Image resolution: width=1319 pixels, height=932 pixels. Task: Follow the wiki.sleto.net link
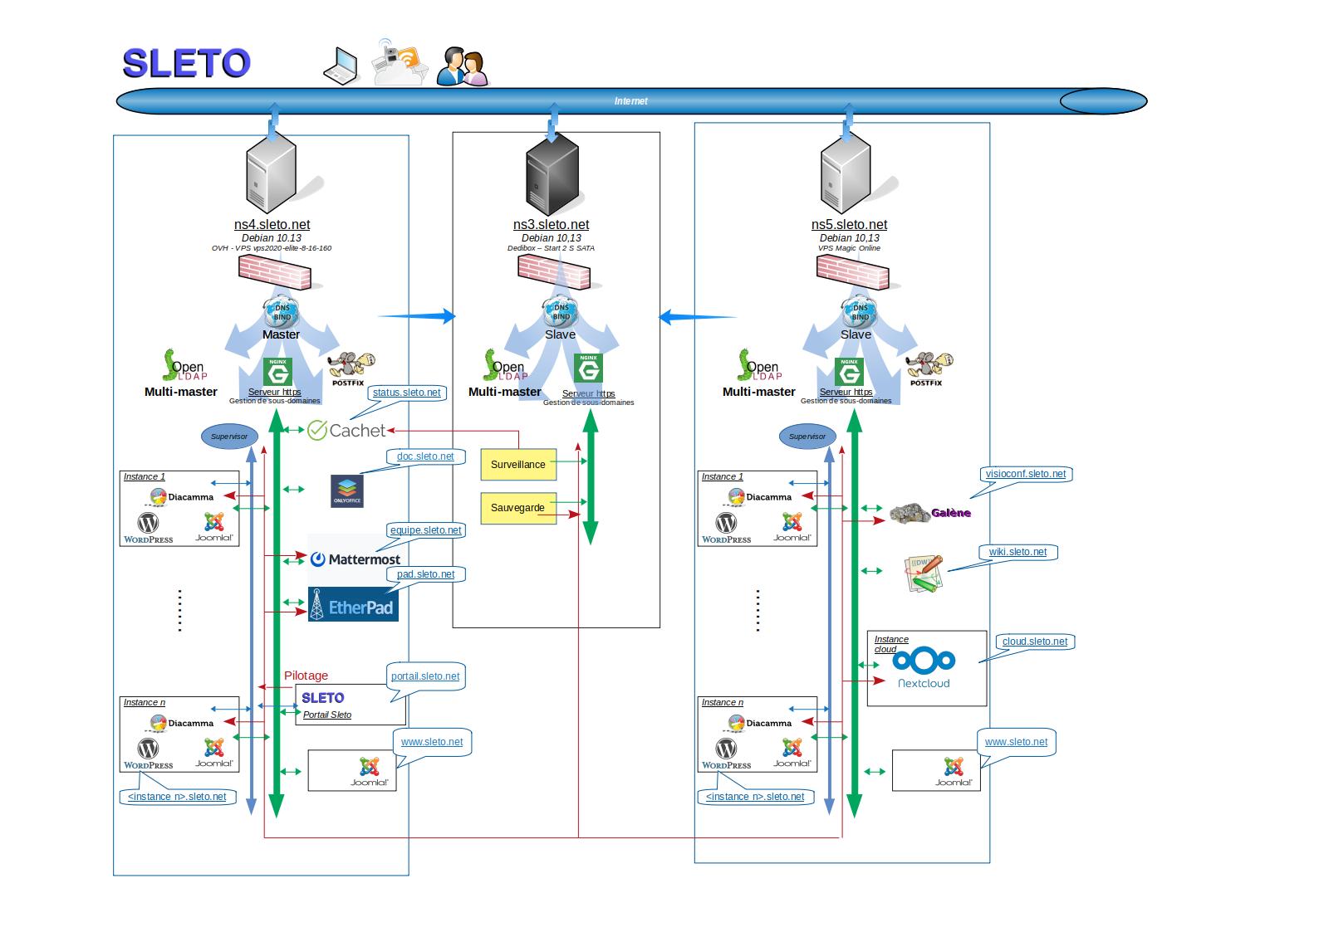click(1017, 552)
